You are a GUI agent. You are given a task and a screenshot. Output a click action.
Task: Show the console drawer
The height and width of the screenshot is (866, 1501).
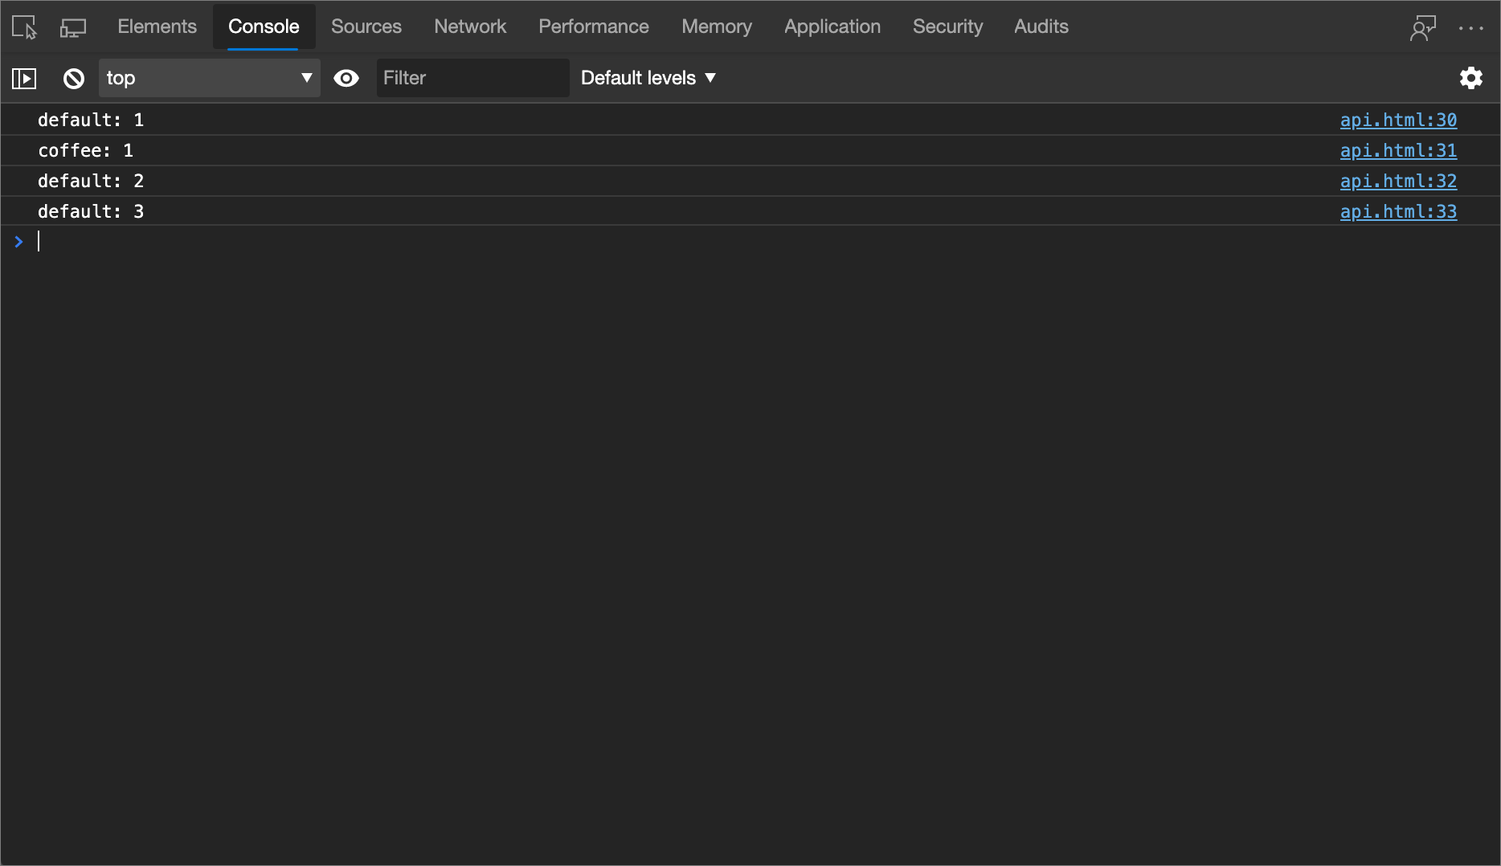point(24,78)
